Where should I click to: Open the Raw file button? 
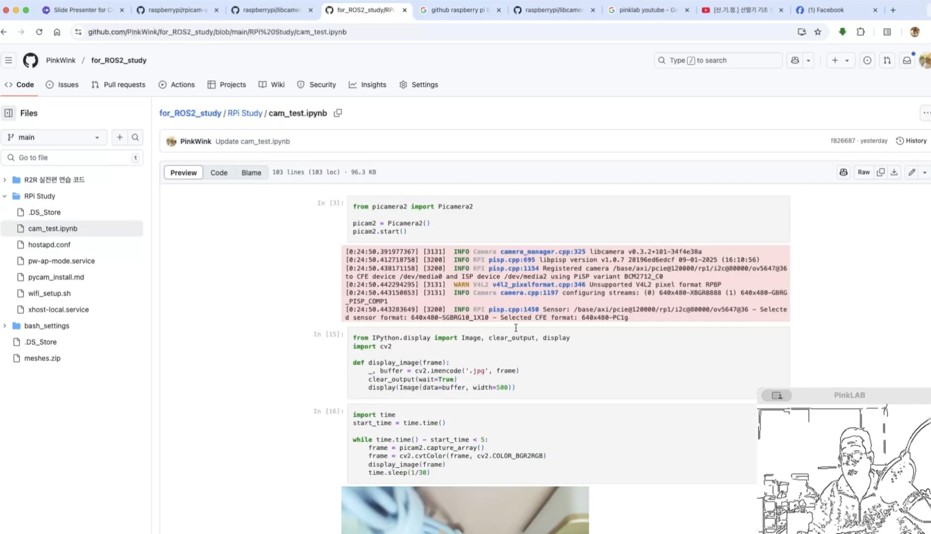click(864, 172)
